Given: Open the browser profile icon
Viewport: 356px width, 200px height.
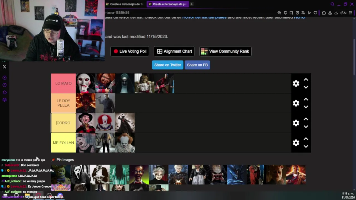Looking at the screenshot, I should pyautogui.click(x=330, y=13).
